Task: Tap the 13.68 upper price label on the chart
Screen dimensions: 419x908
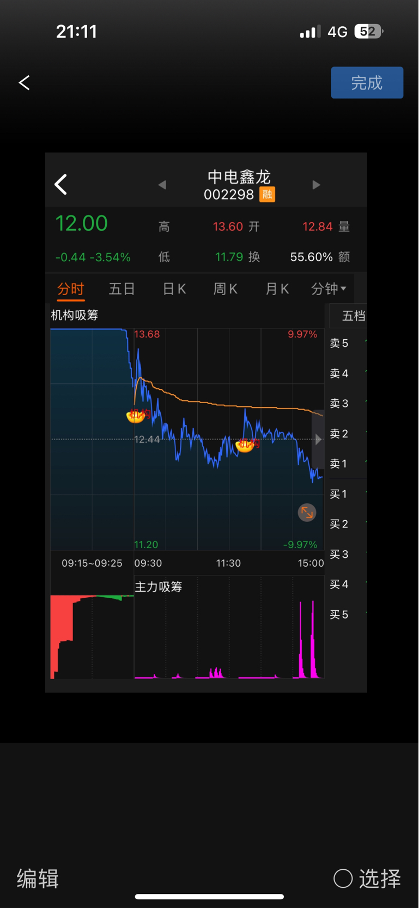Action: pyautogui.click(x=147, y=334)
